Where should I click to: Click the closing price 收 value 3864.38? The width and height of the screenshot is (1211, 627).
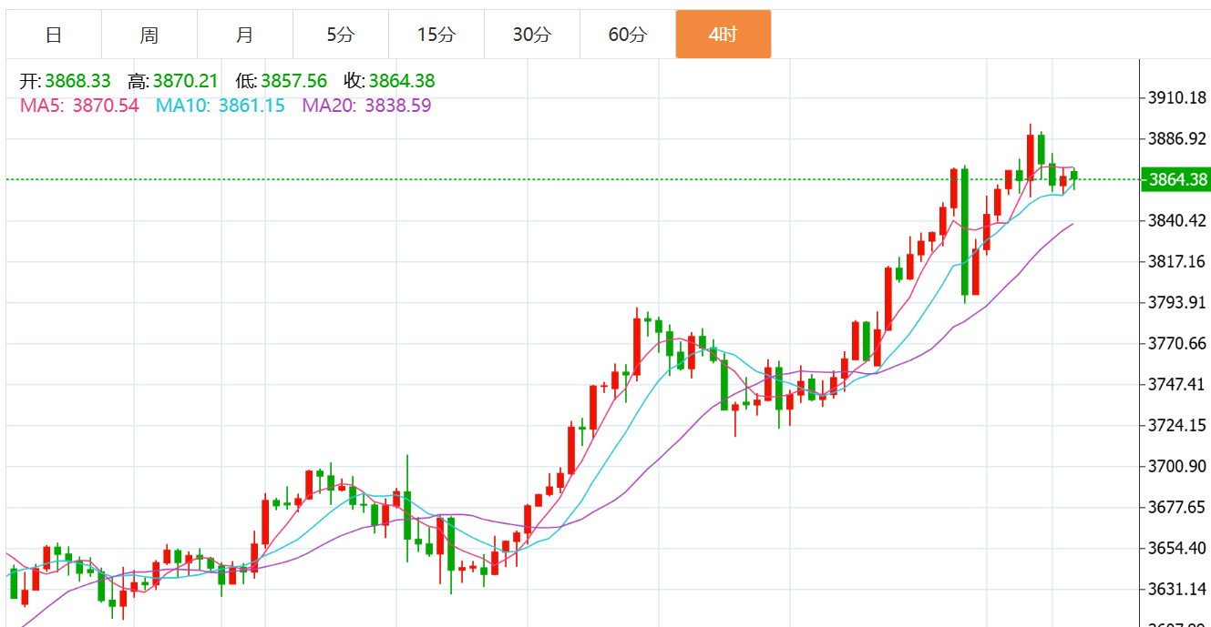click(402, 81)
